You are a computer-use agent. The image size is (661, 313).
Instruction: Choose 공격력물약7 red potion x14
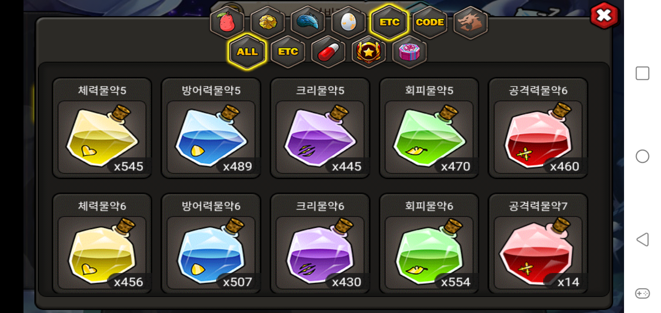[x=538, y=243]
